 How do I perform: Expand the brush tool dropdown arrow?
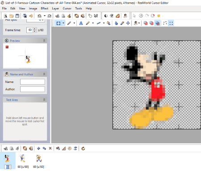pyautogui.click(x=93, y=23)
